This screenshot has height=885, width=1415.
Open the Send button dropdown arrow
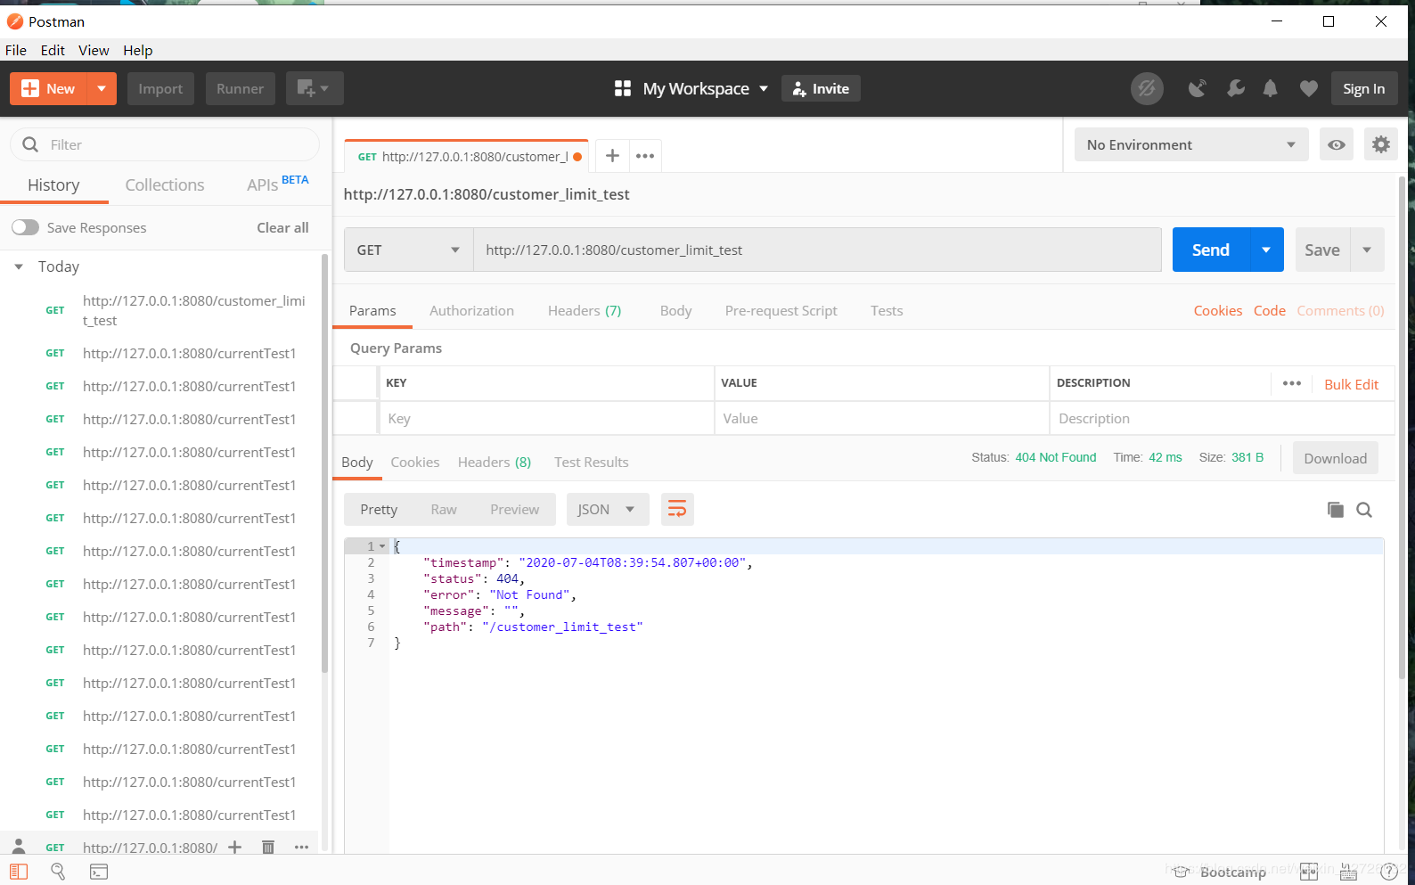click(x=1266, y=250)
